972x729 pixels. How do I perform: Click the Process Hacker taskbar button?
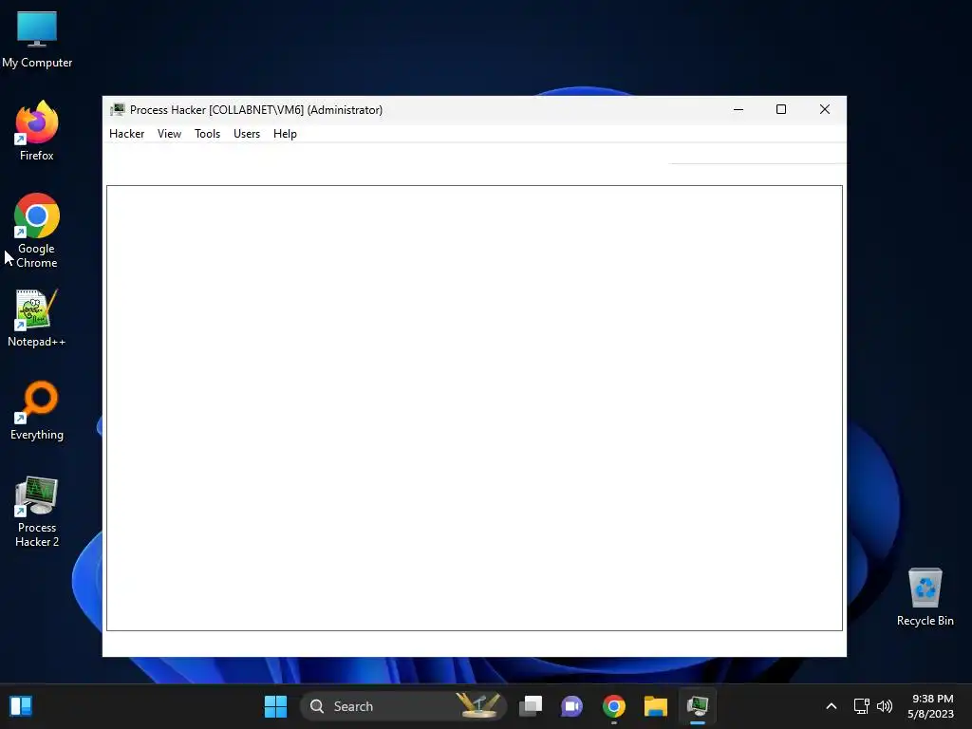click(698, 706)
